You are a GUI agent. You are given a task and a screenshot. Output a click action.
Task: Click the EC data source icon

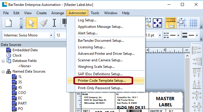pyautogui.click(x=14, y=98)
